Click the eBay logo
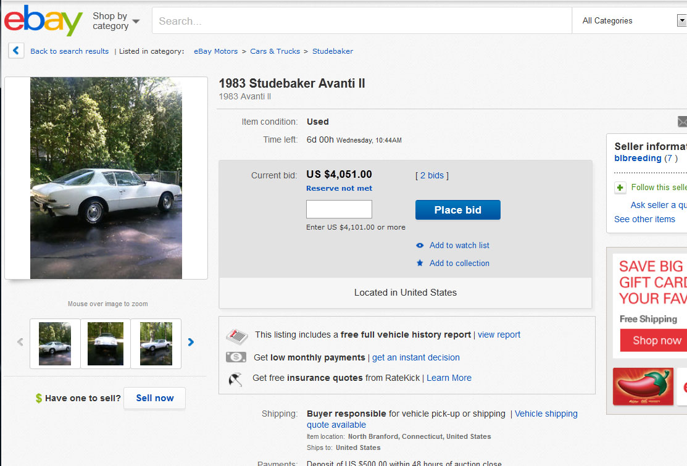Image resolution: width=687 pixels, height=466 pixels. 43,20
